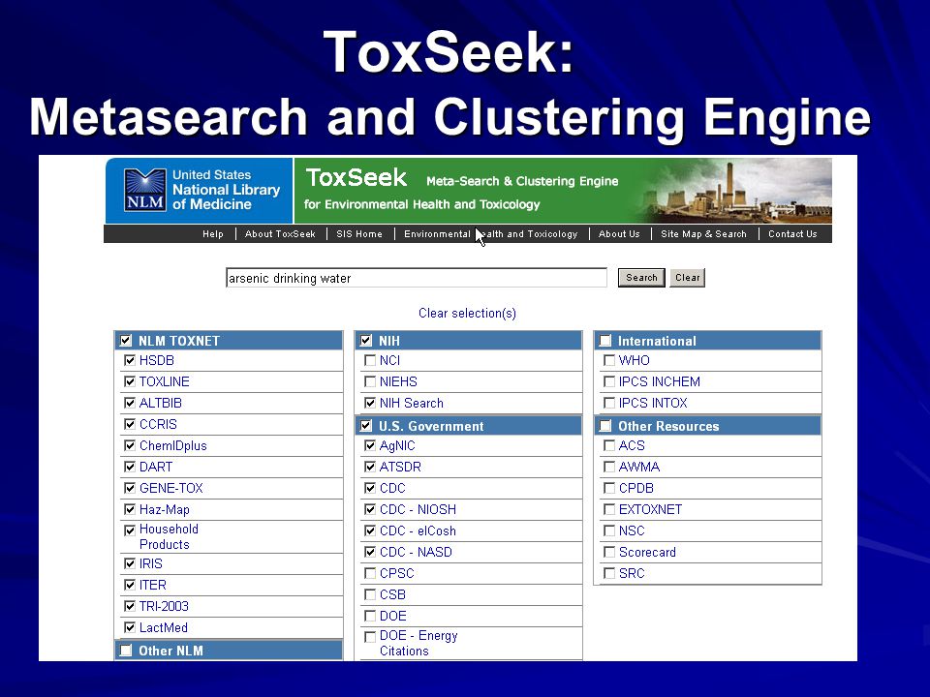Uncheck the ALTBIB checkbox
This screenshot has width=930, height=697.
tap(130, 403)
